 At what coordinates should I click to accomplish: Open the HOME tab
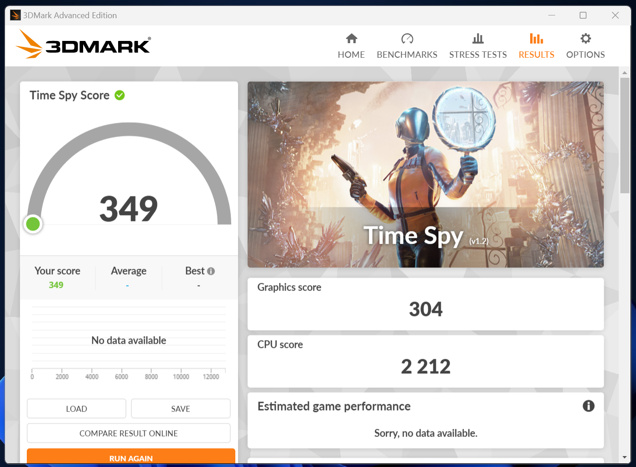click(351, 46)
